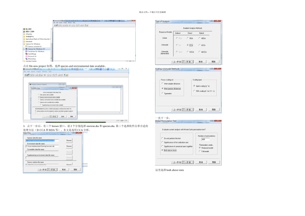
Task: Click Back (上一步) in Type of Analysis dialog
Action: (x=177, y=61)
